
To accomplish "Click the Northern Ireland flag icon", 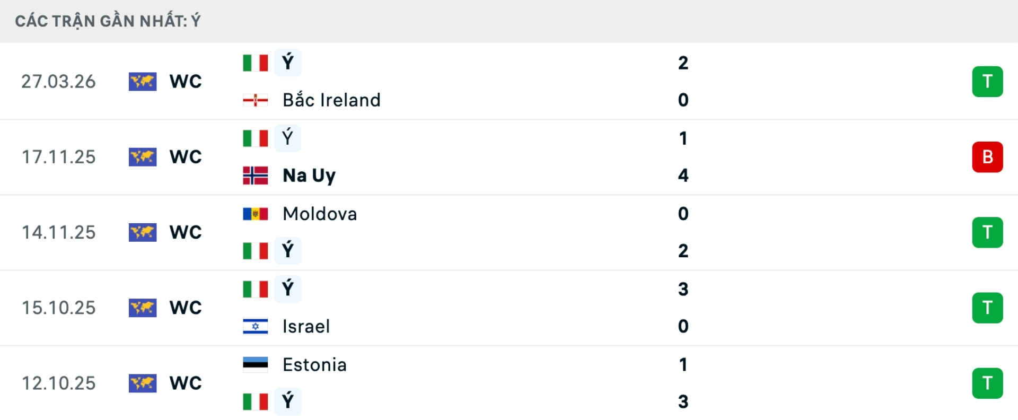I will pyautogui.click(x=255, y=100).
